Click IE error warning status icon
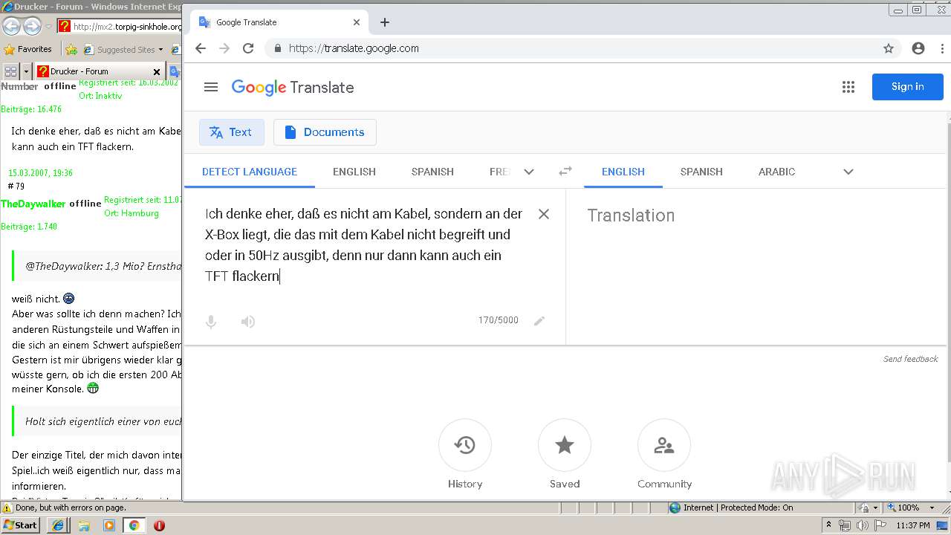Viewport: 951px width, 535px height. 7,508
